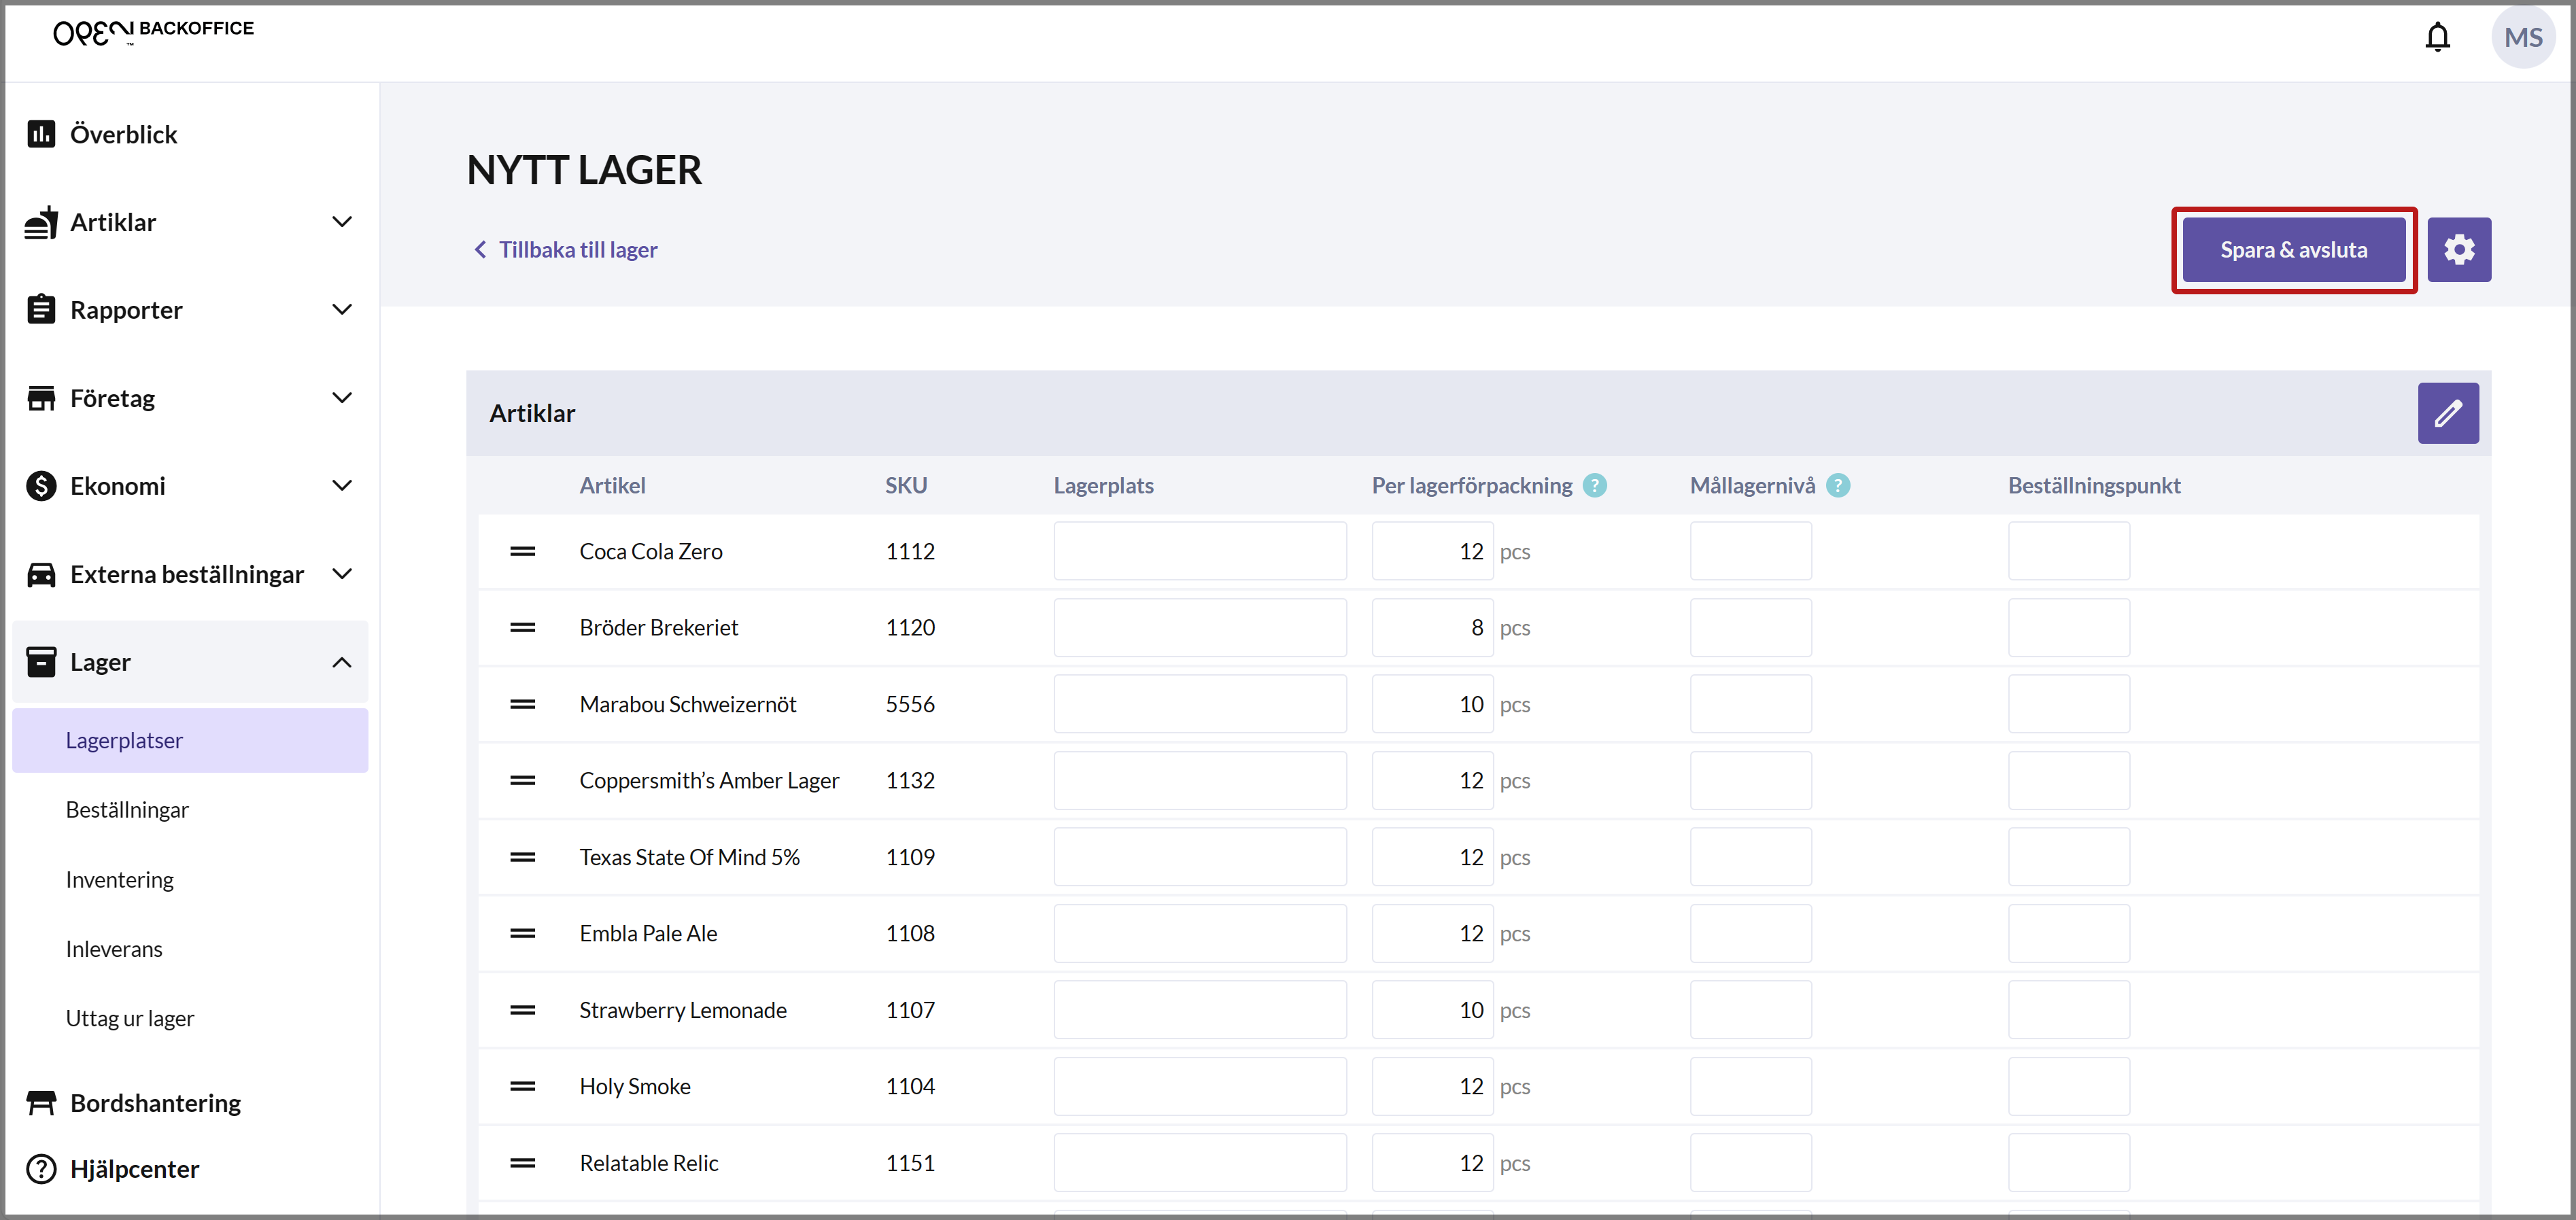Image resolution: width=2576 pixels, height=1220 pixels.
Task: Open the settings gear button
Action: (2458, 249)
